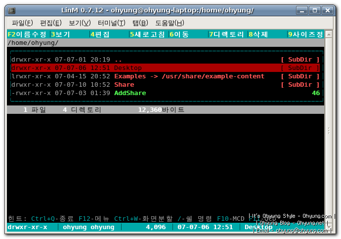Select 4편집 function key
The image size is (341, 239).
point(100,34)
